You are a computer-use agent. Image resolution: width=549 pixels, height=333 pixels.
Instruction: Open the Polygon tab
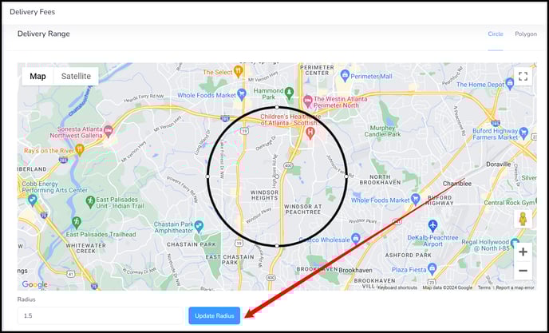point(526,34)
